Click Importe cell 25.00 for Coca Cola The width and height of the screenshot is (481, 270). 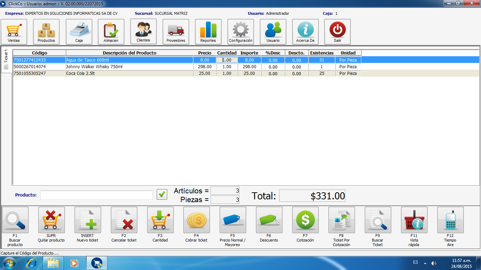(249, 73)
